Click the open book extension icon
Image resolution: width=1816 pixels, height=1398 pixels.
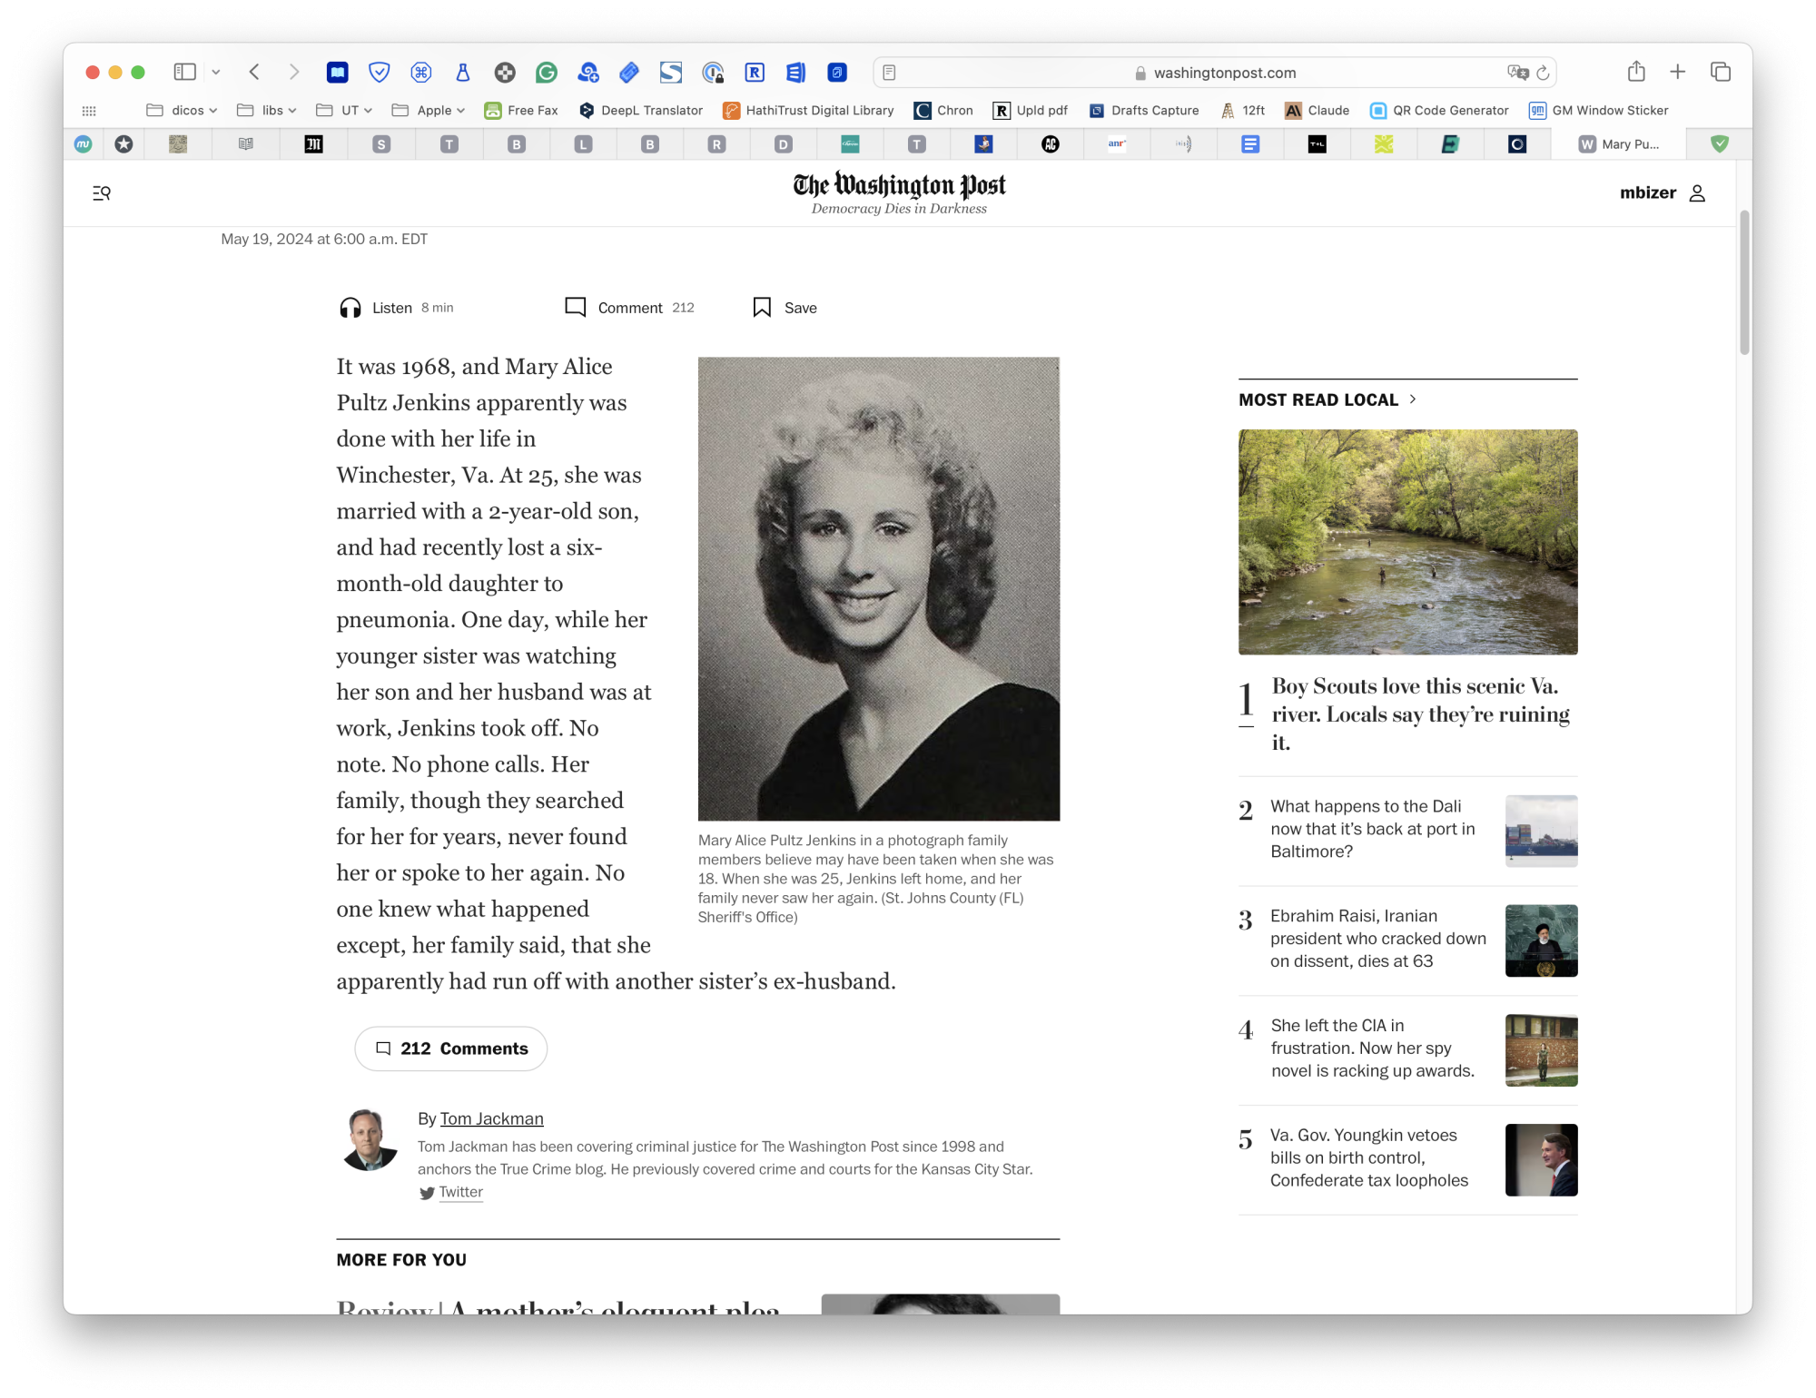338,72
